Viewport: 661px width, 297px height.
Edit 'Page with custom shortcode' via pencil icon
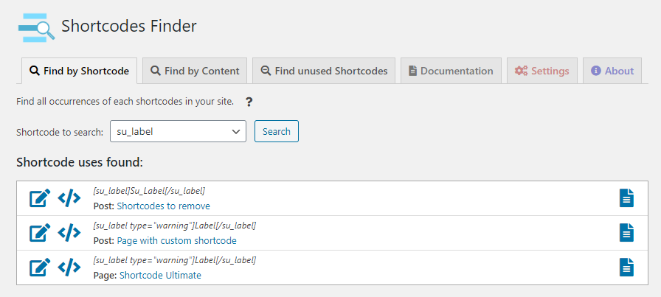[x=40, y=233]
